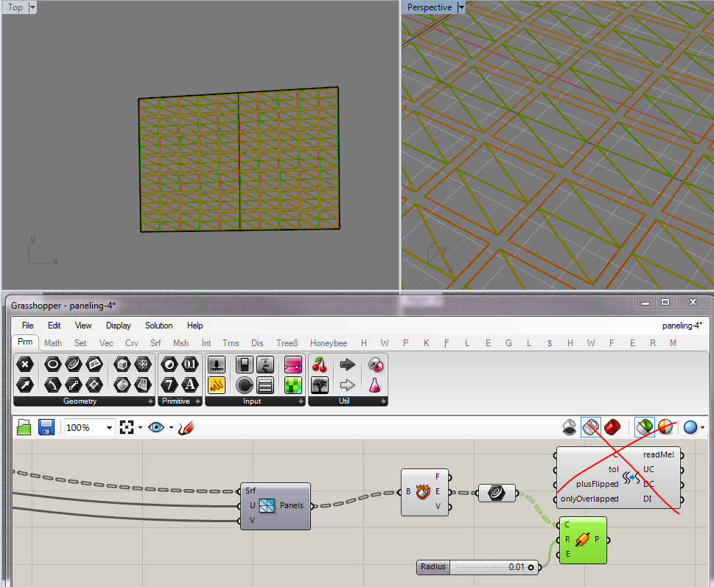Select the Vector parameter arrow icon
Image resolution: width=714 pixels, height=587 pixels.
(25, 384)
